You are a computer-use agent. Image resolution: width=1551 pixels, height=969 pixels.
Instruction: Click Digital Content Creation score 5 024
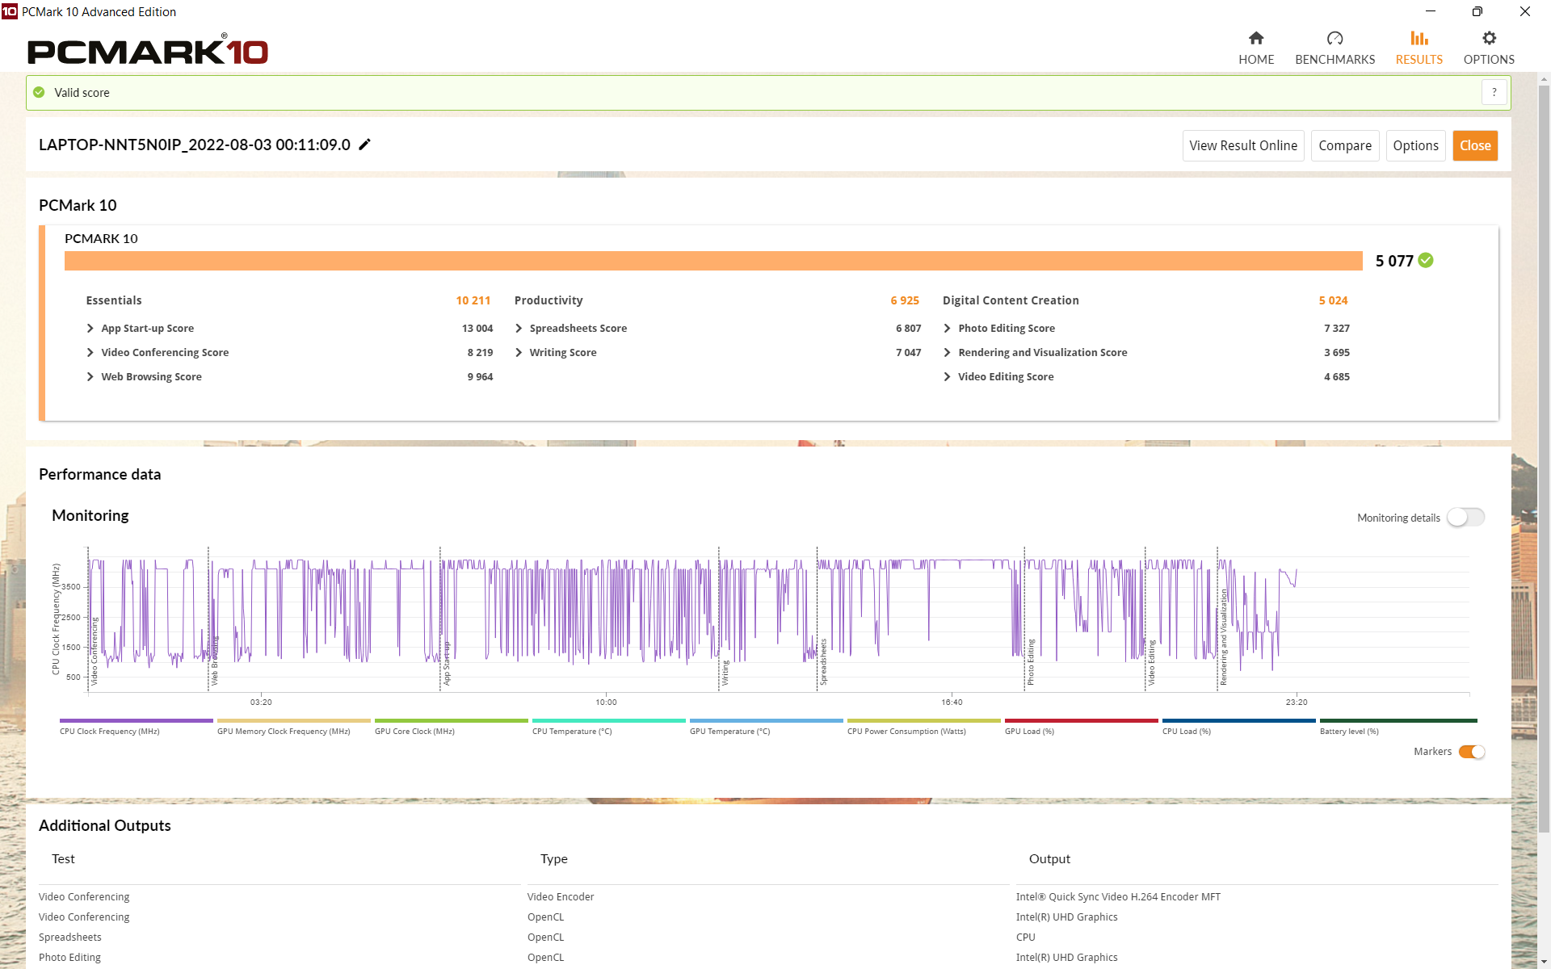[x=1333, y=300]
